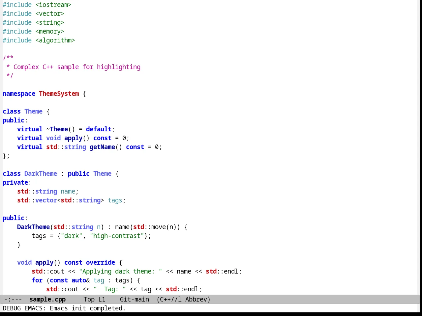This screenshot has width=422, height=316.
Task: Click the echo area message 'Emacs init completed.'
Action: pyautogui.click(x=88, y=308)
